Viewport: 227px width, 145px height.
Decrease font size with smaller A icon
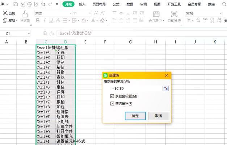102,13
